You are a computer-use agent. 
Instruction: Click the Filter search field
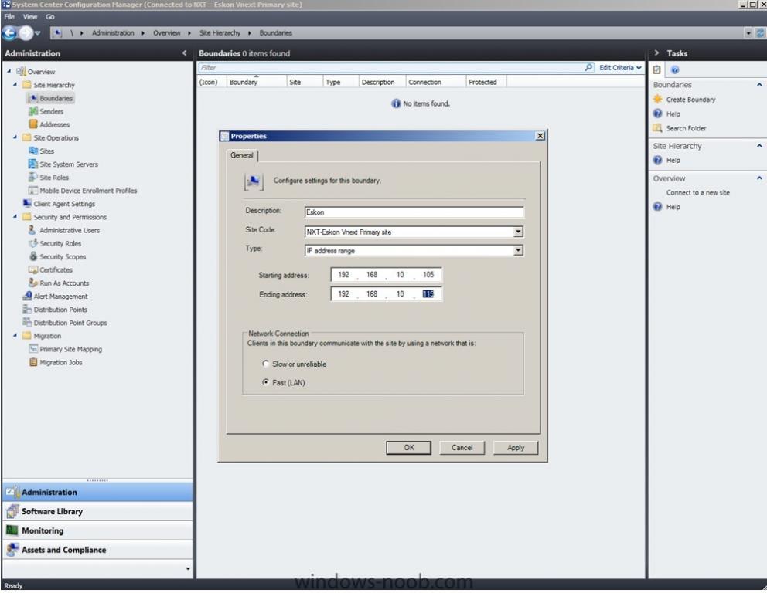[390, 67]
